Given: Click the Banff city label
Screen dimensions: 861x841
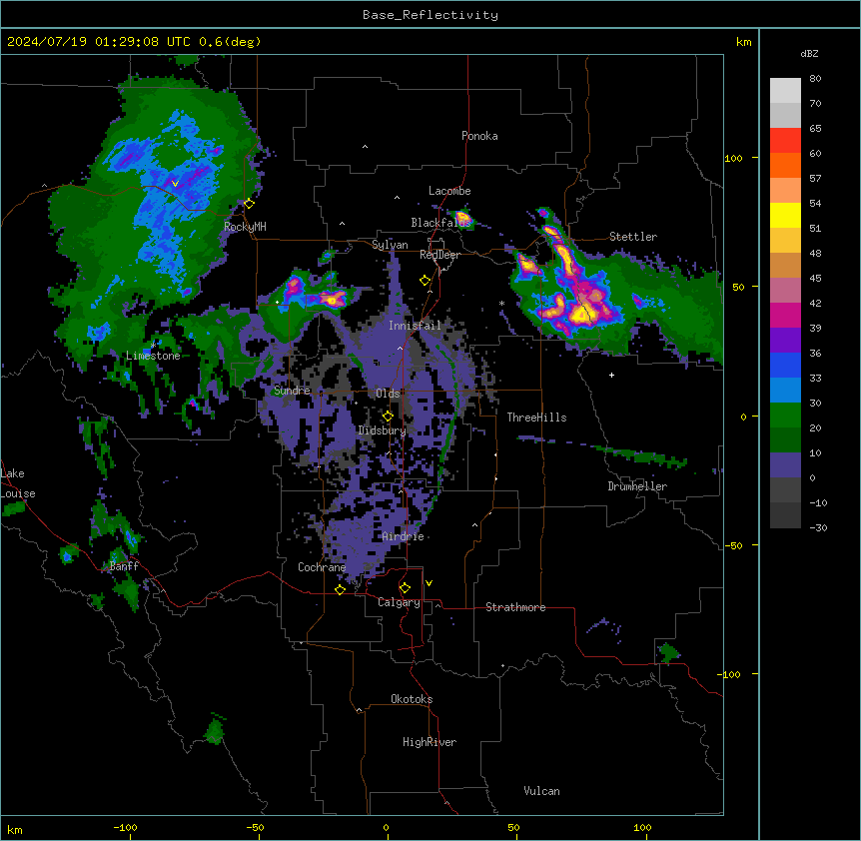Looking at the screenshot, I should [x=124, y=566].
